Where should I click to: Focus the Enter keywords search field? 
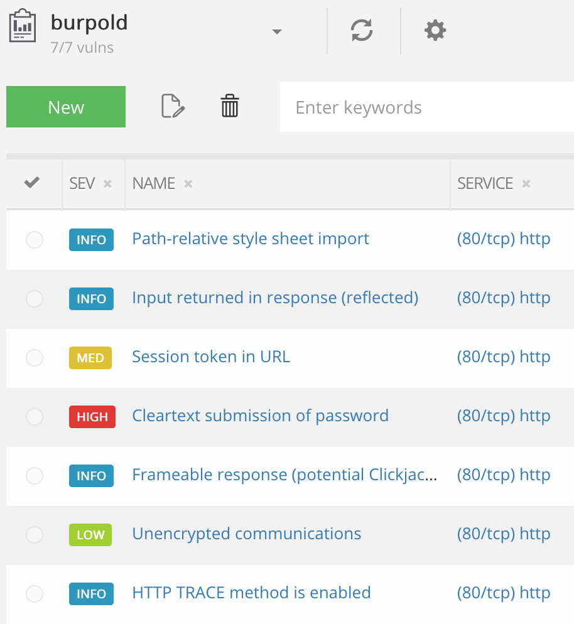[426, 107]
